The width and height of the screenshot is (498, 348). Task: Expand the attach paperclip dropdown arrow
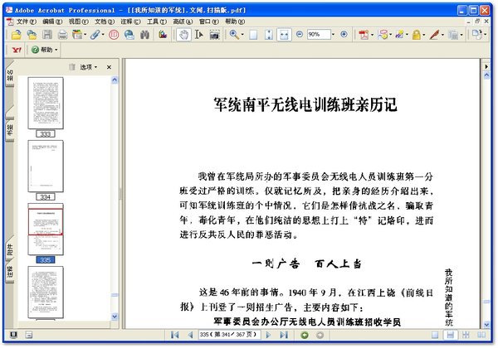pos(103,35)
